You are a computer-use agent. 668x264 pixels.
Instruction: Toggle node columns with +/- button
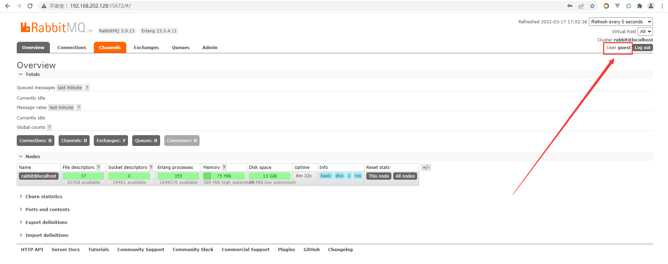click(426, 168)
